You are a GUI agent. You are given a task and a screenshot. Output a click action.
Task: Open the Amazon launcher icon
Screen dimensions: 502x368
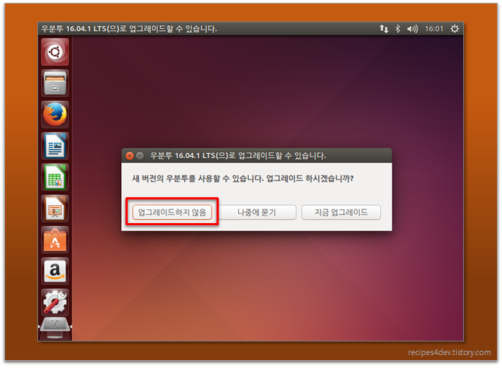[x=55, y=271]
